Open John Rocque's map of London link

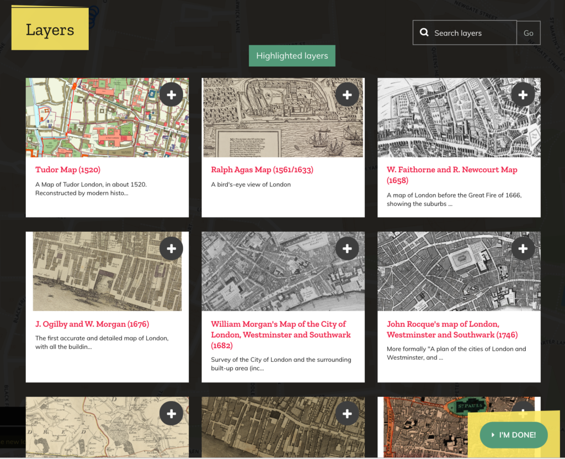point(452,329)
